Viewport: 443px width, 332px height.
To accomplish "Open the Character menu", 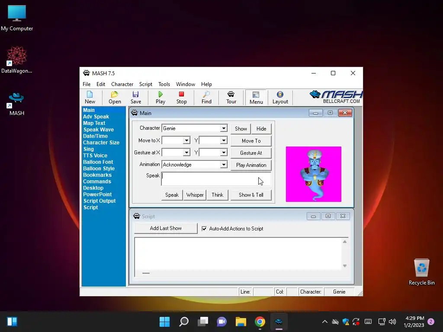I will click(122, 84).
